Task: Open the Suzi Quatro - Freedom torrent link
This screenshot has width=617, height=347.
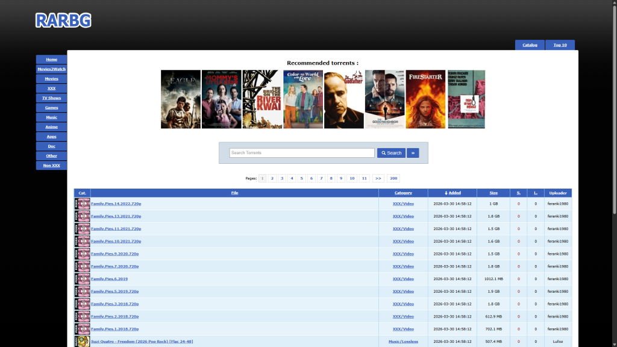Action: click(142, 342)
